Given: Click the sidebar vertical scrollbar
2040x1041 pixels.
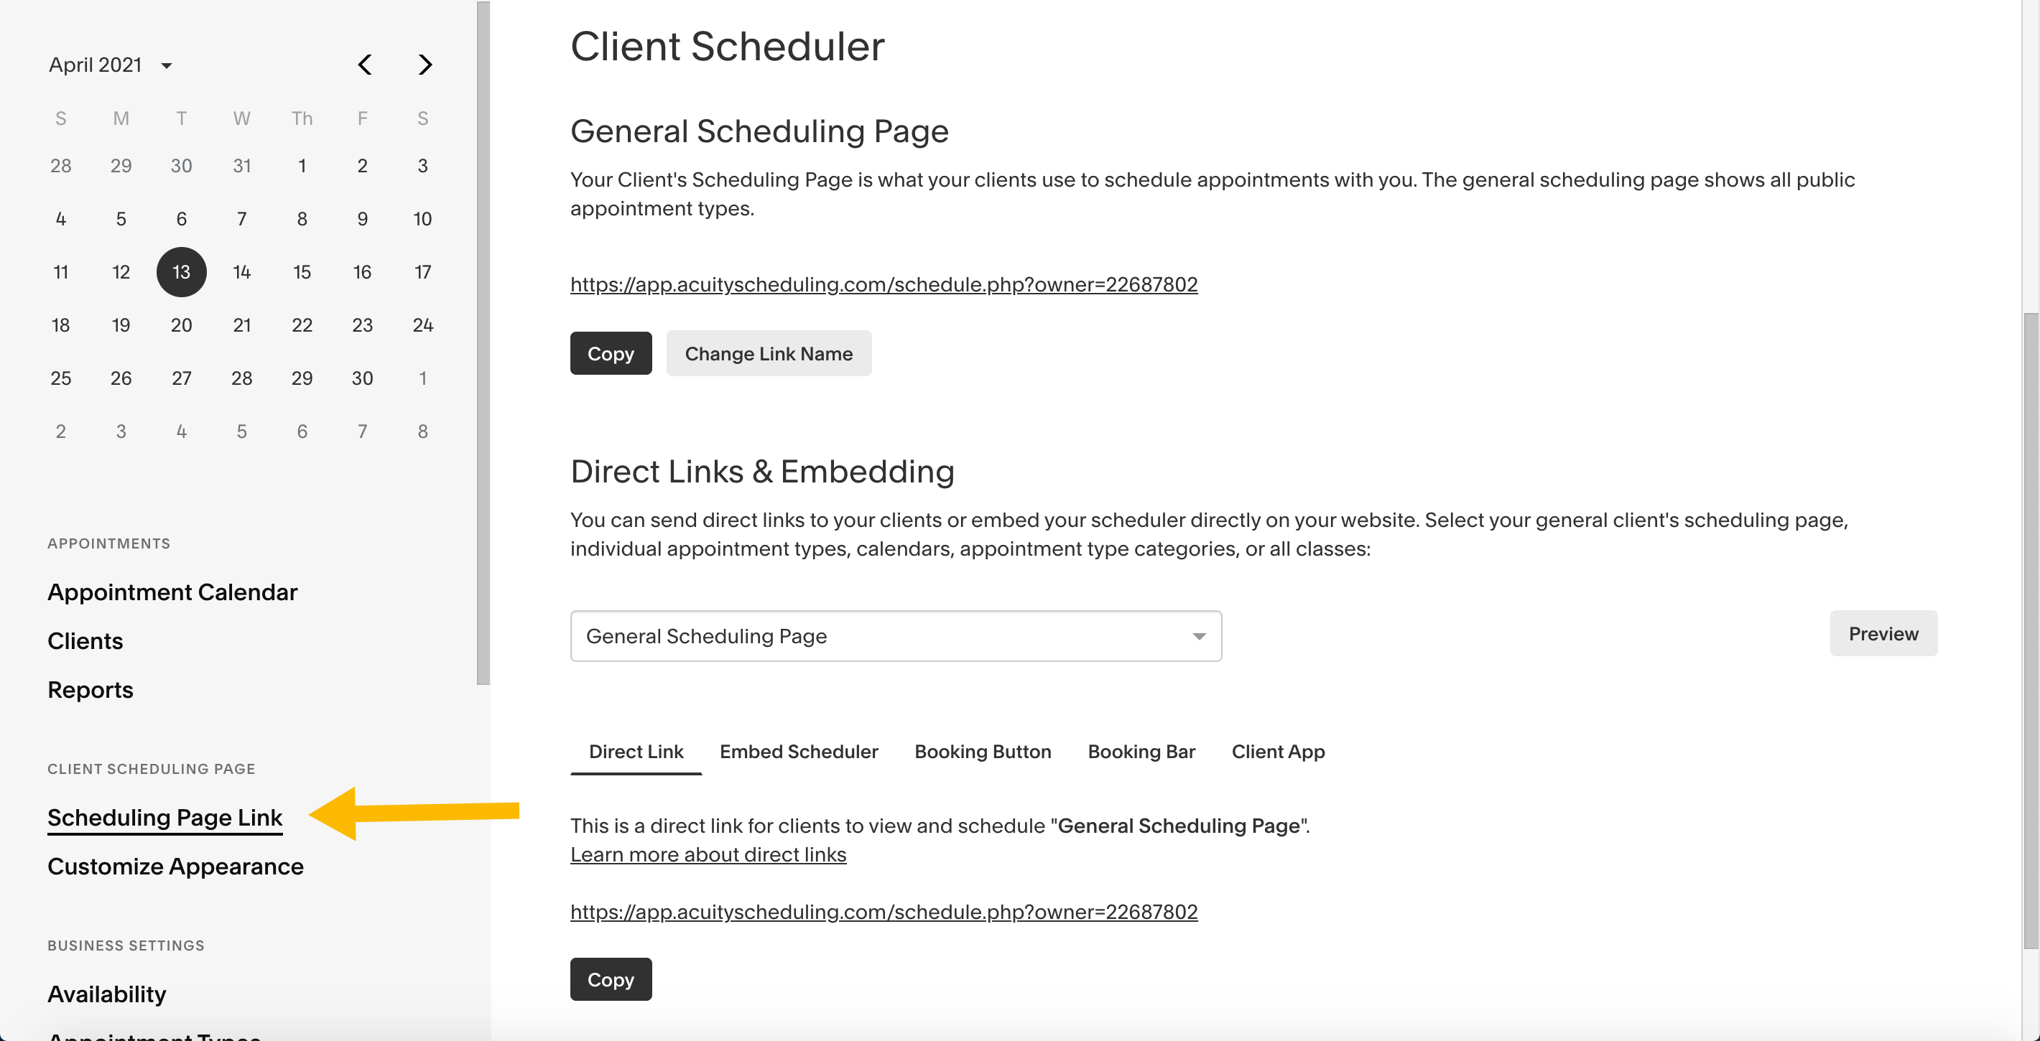Looking at the screenshot, I should coord(483,342).
